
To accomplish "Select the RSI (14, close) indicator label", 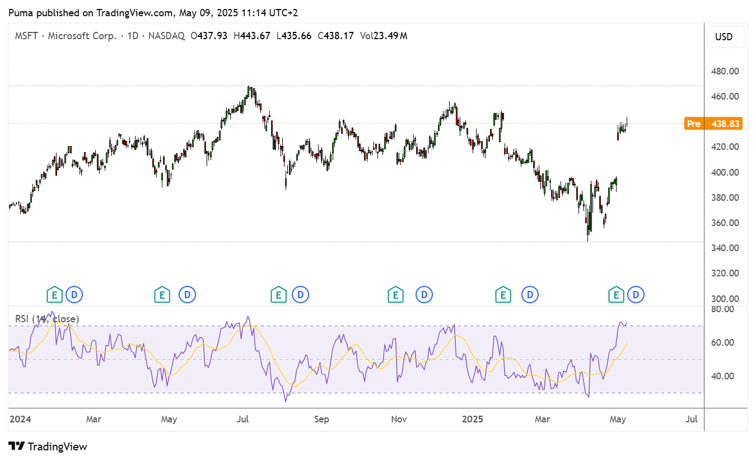I will click(x=47, y=319).
